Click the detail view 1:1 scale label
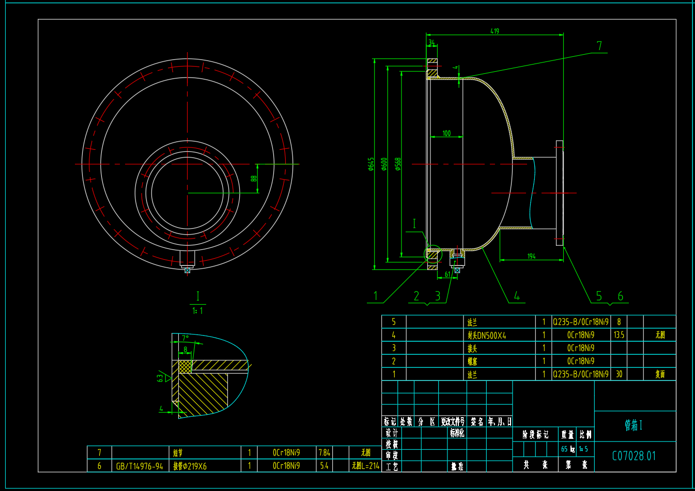 coord(197,311)
